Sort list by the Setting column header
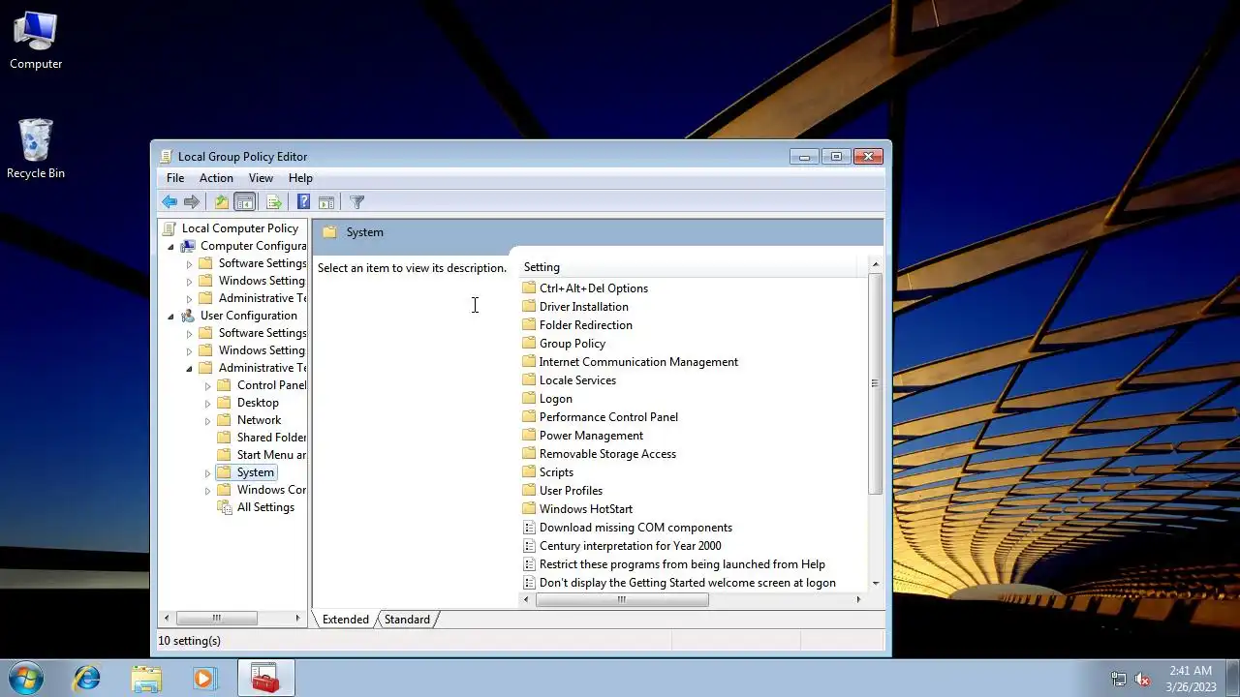Image resolution: width=1240 pixels, height=697 pixels. pyautogui.click(x=688, y=267)
